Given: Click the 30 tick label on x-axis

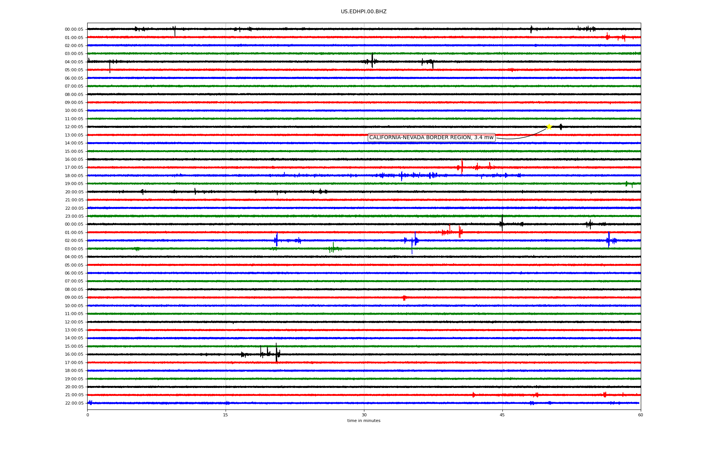Looking at the screenshot, I should (x=364, y=415).
